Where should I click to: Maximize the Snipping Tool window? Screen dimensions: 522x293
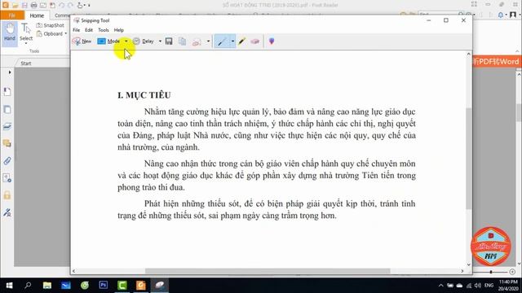click(446, 20)
